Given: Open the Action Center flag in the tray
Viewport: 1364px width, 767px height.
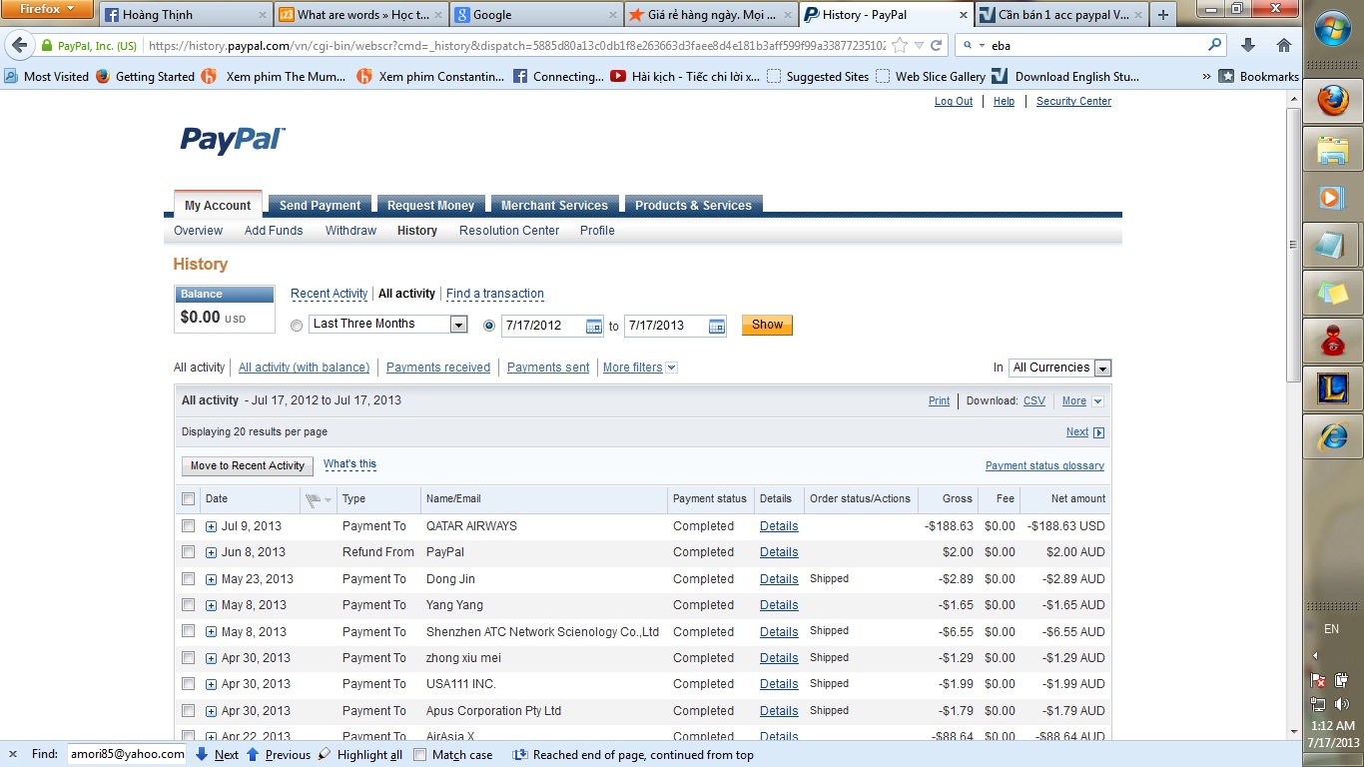Looking at the screenshot, I should pos(1318,680).
